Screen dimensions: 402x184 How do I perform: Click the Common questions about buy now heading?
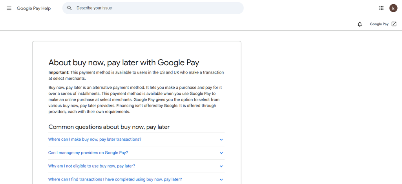click(109, 127)
